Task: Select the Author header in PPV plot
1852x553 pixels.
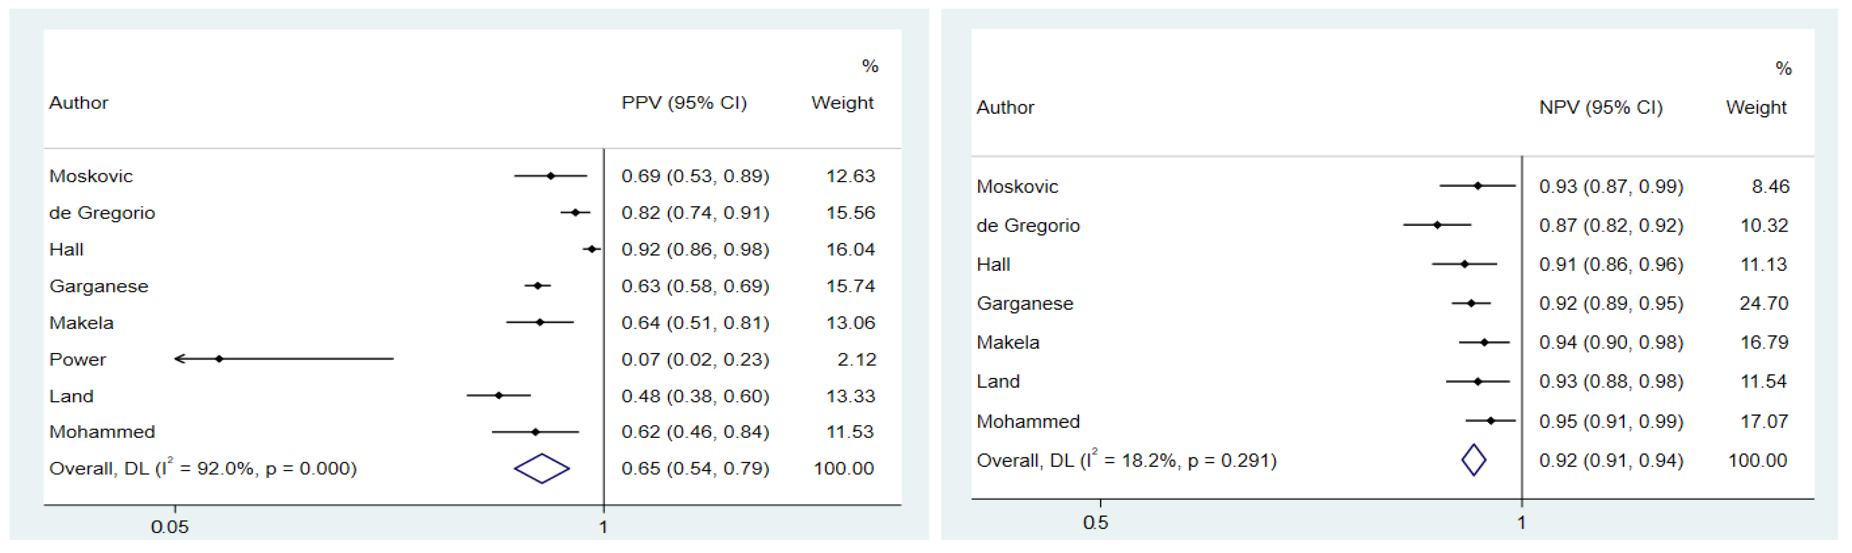Action: point(78,103)
